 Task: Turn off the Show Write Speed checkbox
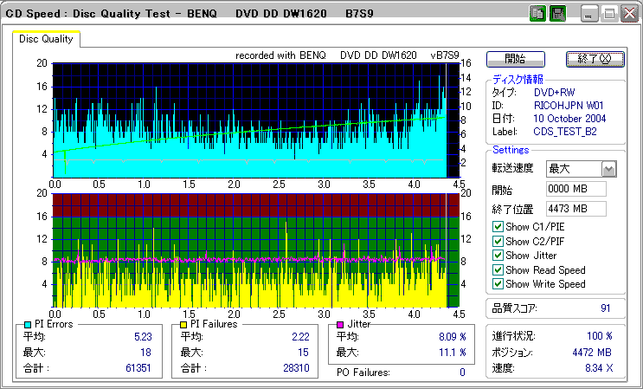(498, 283)
